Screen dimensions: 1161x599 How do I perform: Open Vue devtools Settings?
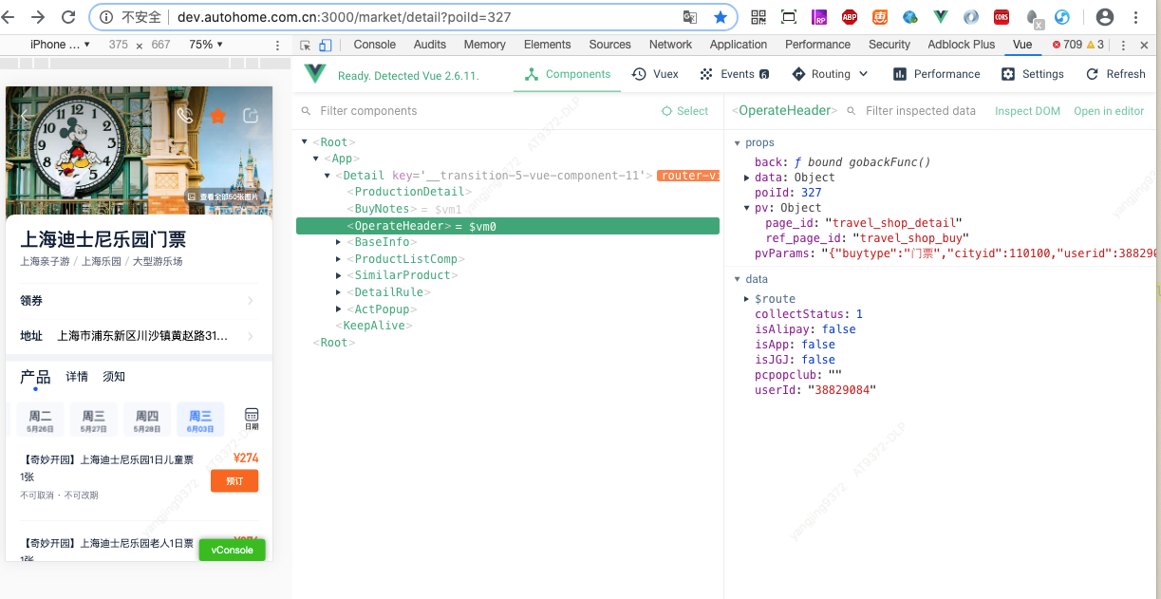tap(1033, 74)
